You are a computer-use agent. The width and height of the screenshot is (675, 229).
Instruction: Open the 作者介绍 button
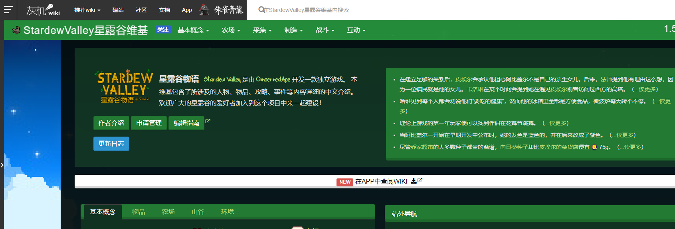111,123
